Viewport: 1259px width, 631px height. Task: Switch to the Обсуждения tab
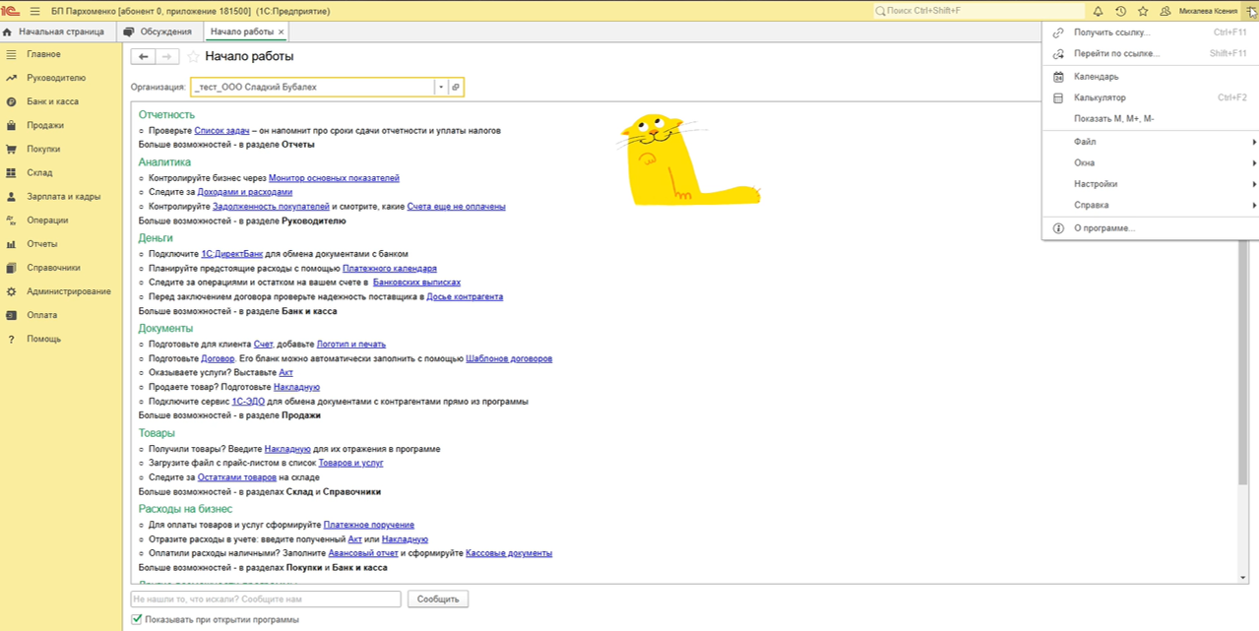[x=158, y=32]
